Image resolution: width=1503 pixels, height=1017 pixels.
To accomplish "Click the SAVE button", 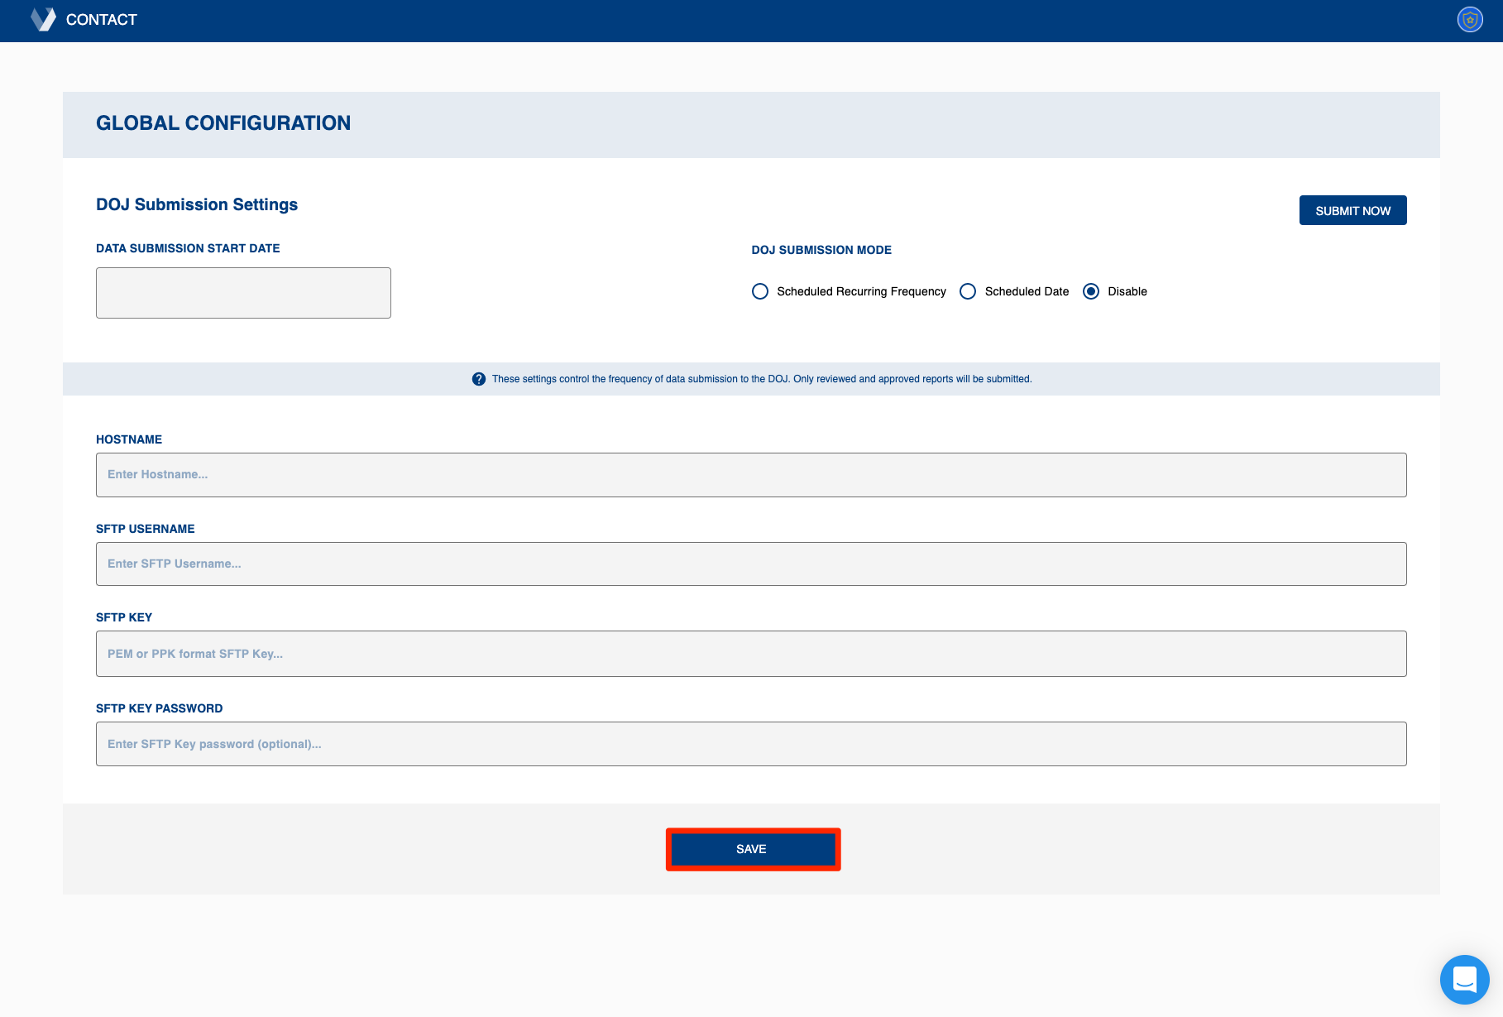I will pos(751,849).
